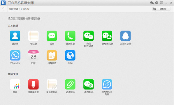
Task: Click the feedback message icon in title bar
Action: [x=161, y=3]
